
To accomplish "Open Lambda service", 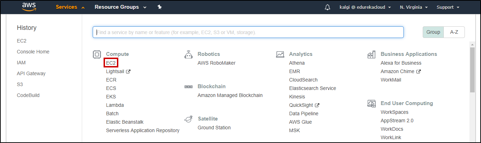I will pos(115,105).
